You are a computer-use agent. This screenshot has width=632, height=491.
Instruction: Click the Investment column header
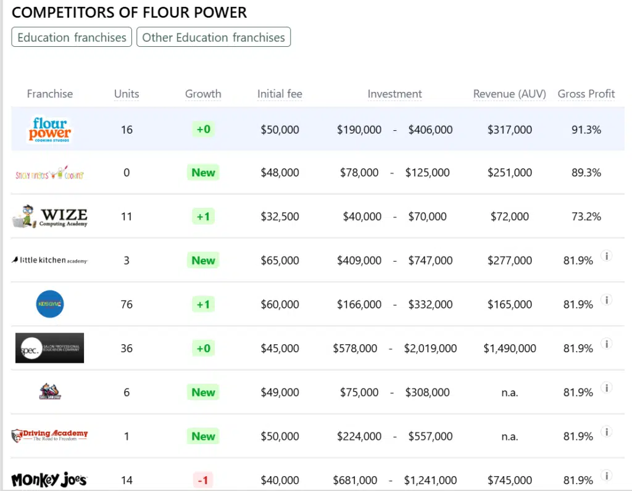point(394,94)
